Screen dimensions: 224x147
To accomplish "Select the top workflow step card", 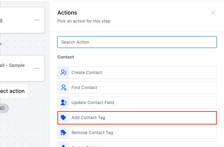I will point(16,20).
